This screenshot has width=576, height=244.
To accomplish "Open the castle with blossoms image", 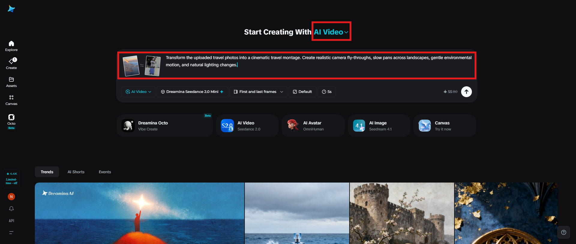I will [402, 213].
